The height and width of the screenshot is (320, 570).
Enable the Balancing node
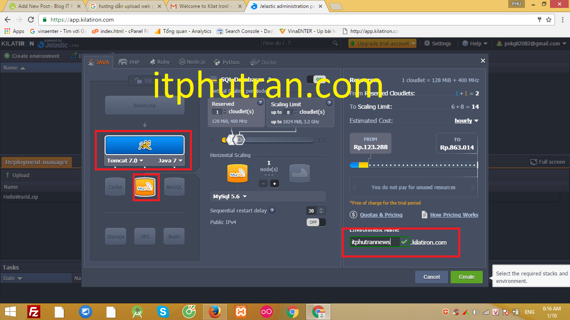(x=144, y=105)
